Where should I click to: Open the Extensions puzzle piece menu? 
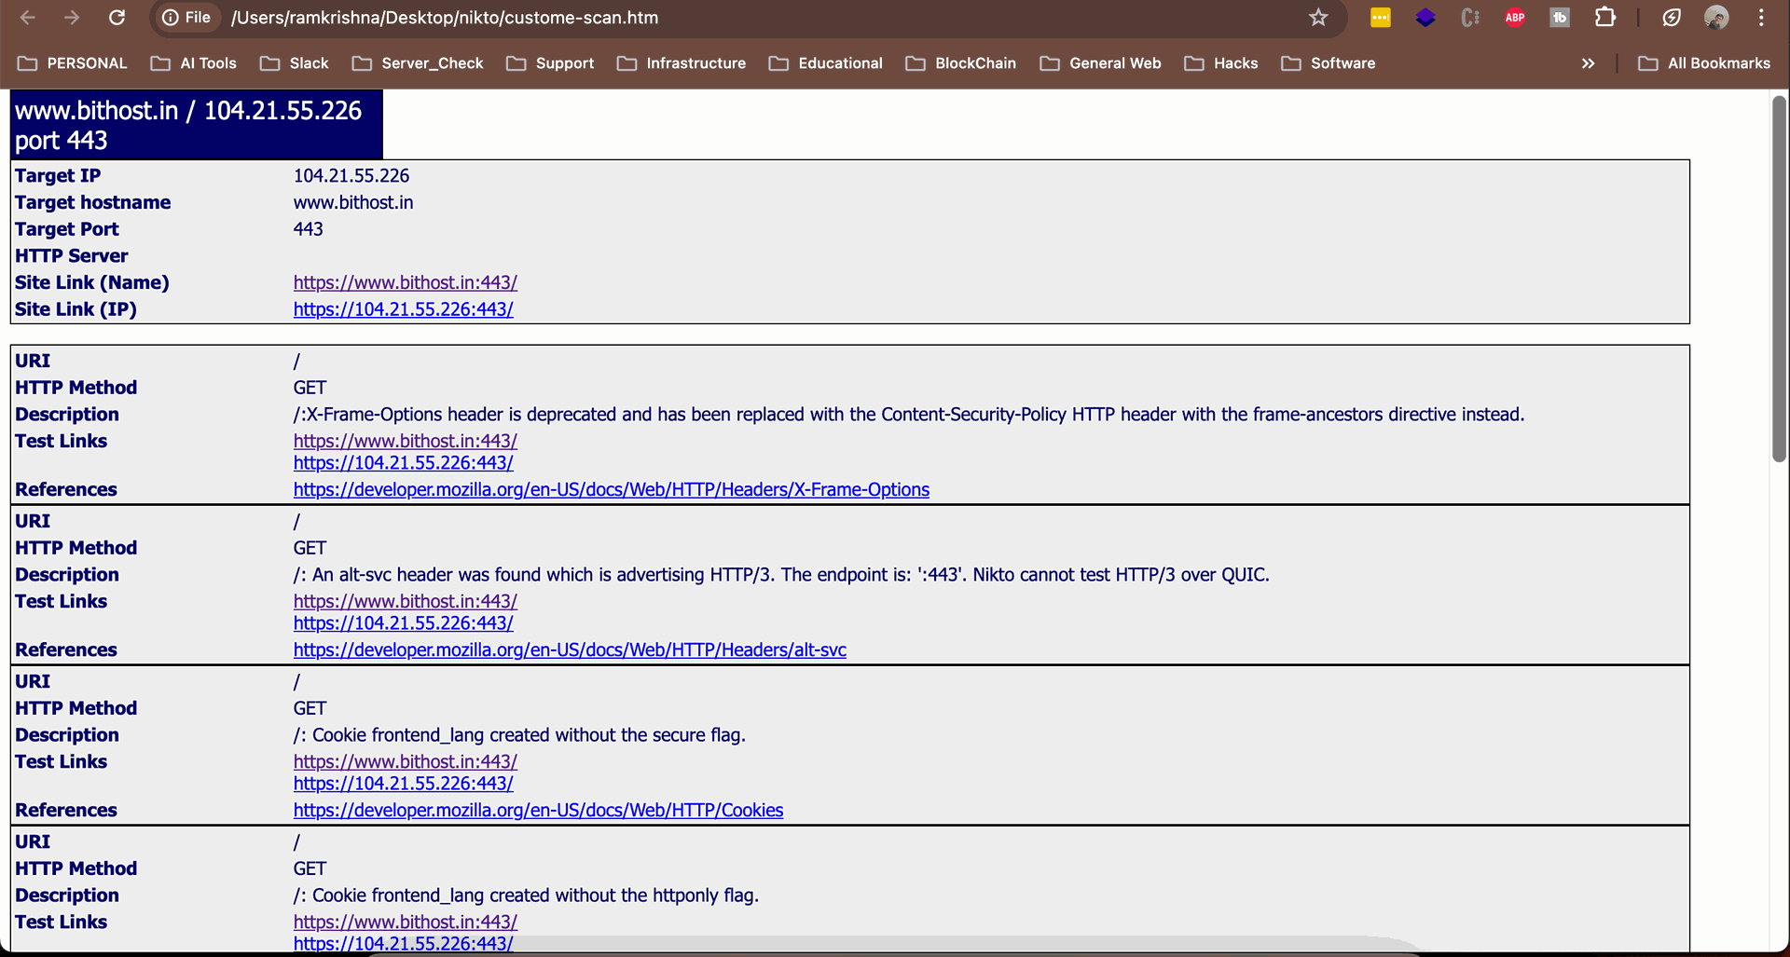click(1604, 18)
